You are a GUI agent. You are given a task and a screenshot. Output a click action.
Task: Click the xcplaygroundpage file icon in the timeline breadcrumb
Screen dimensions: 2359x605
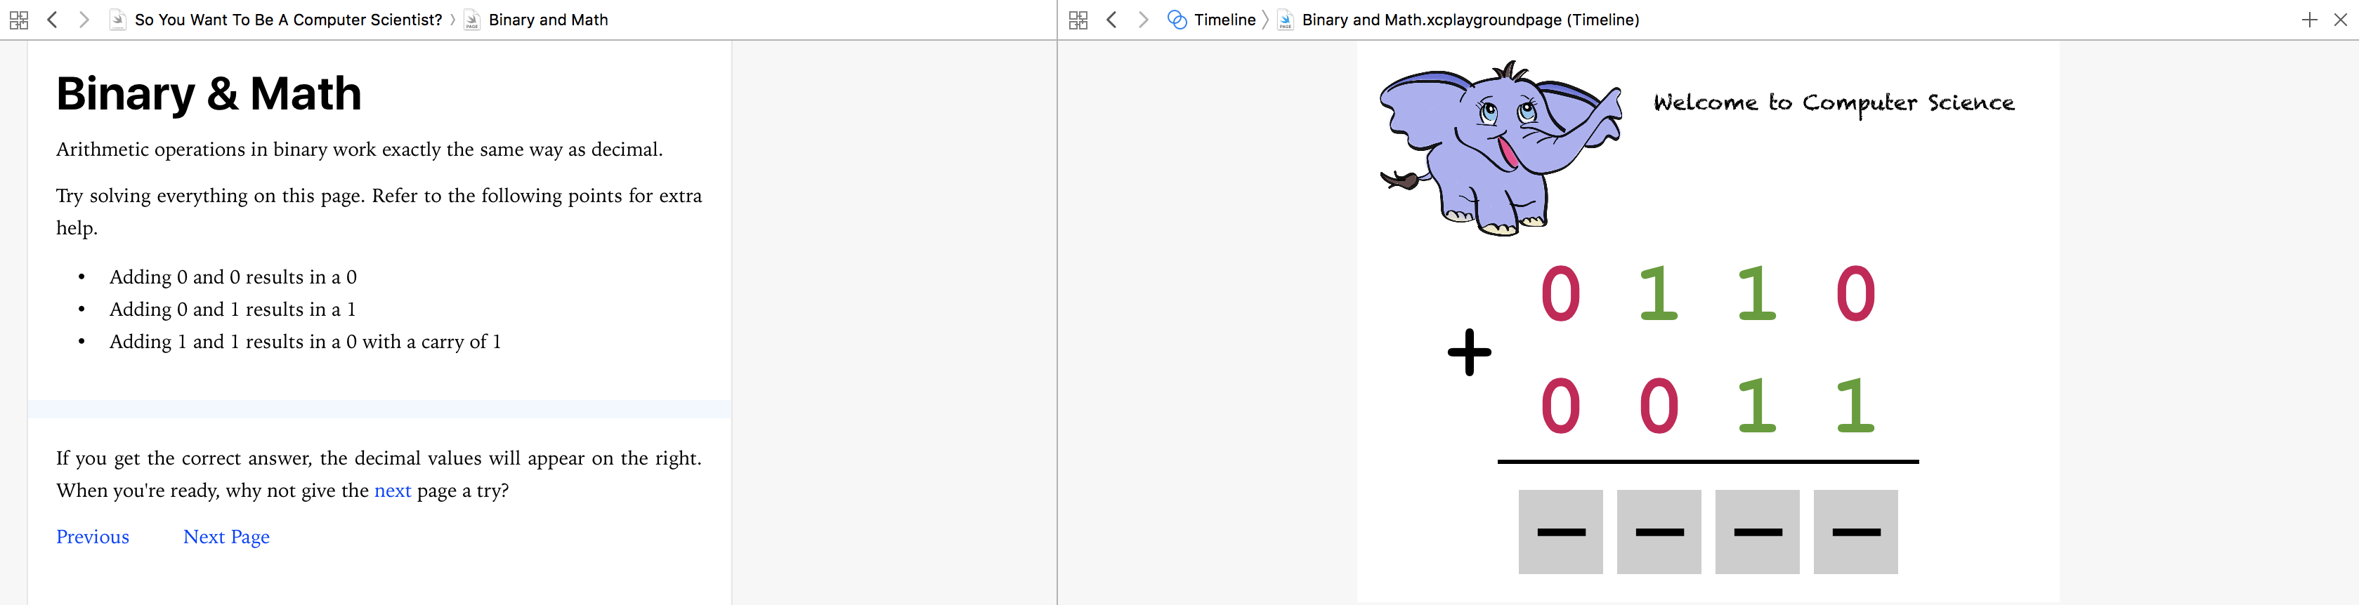1285,19
